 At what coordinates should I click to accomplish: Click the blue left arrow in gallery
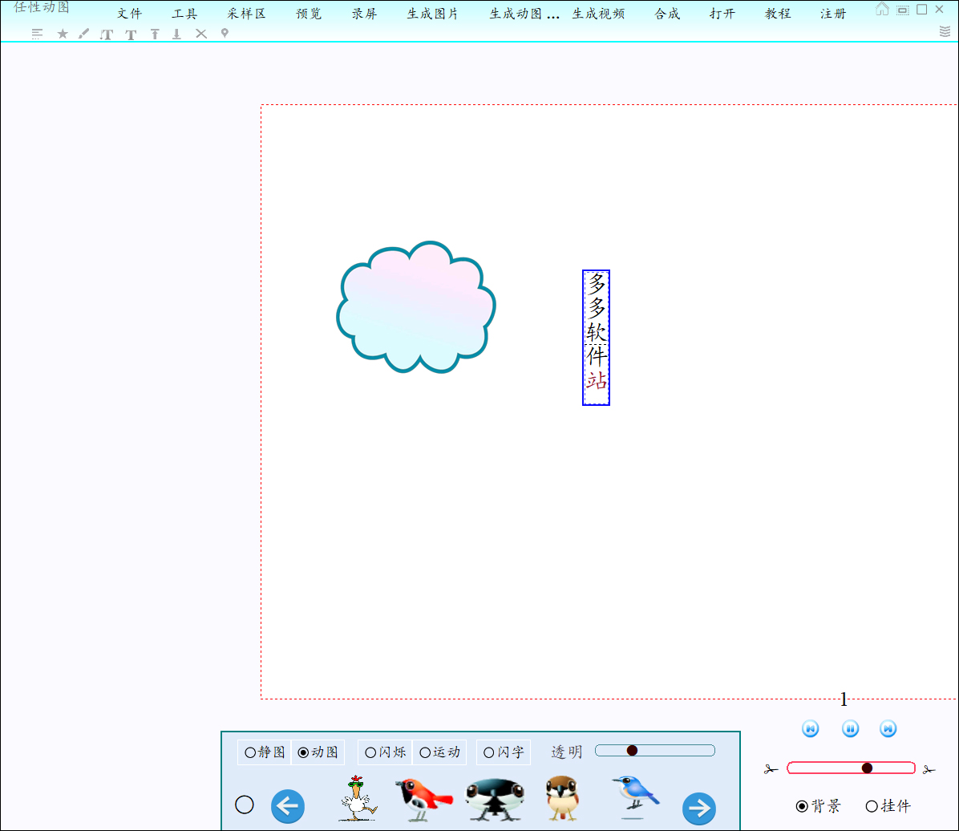[287, 806]
